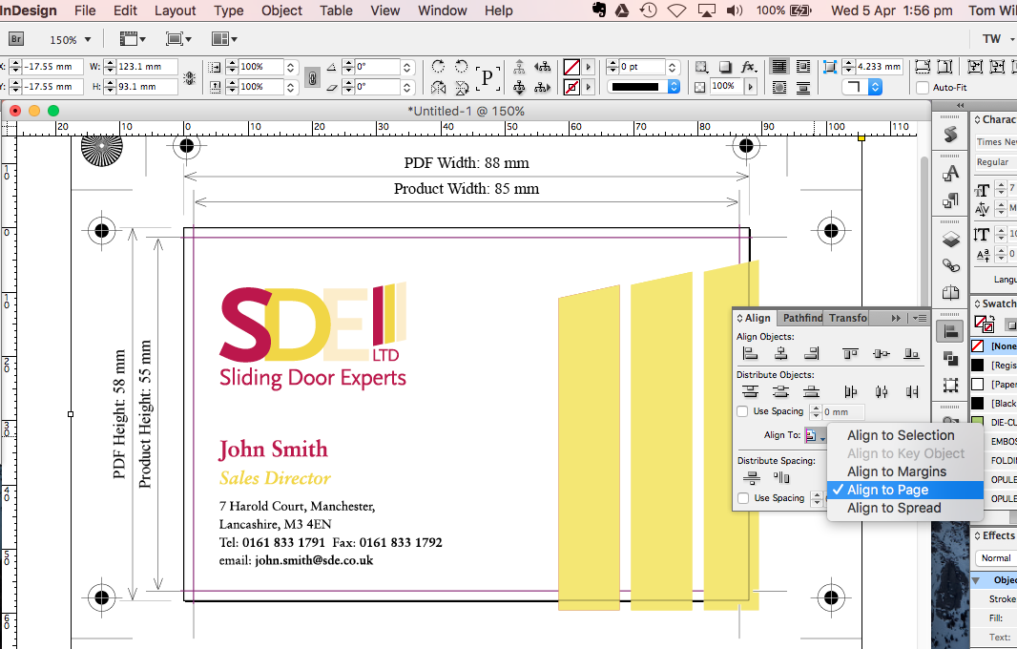The width and height of the screenshot is (1017, 649).
Task: Switch to the Pathfinder tab
Action: (801, 318)
